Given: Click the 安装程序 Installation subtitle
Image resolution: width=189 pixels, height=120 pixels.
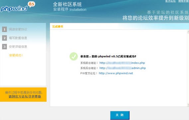Looking at the screenshot, I should (70, 9).
